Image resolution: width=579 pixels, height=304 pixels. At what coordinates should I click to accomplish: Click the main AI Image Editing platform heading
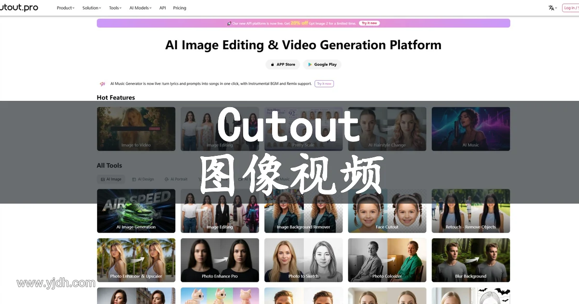click(303, 45)
